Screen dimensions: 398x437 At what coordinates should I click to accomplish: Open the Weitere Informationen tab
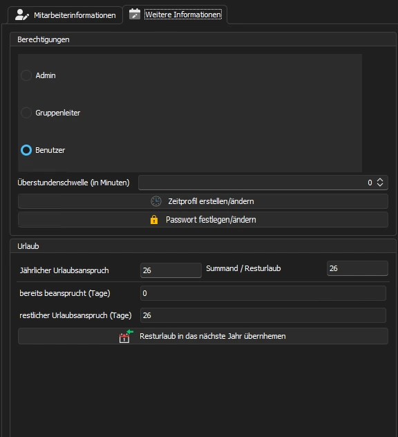(x=176, y=15)
